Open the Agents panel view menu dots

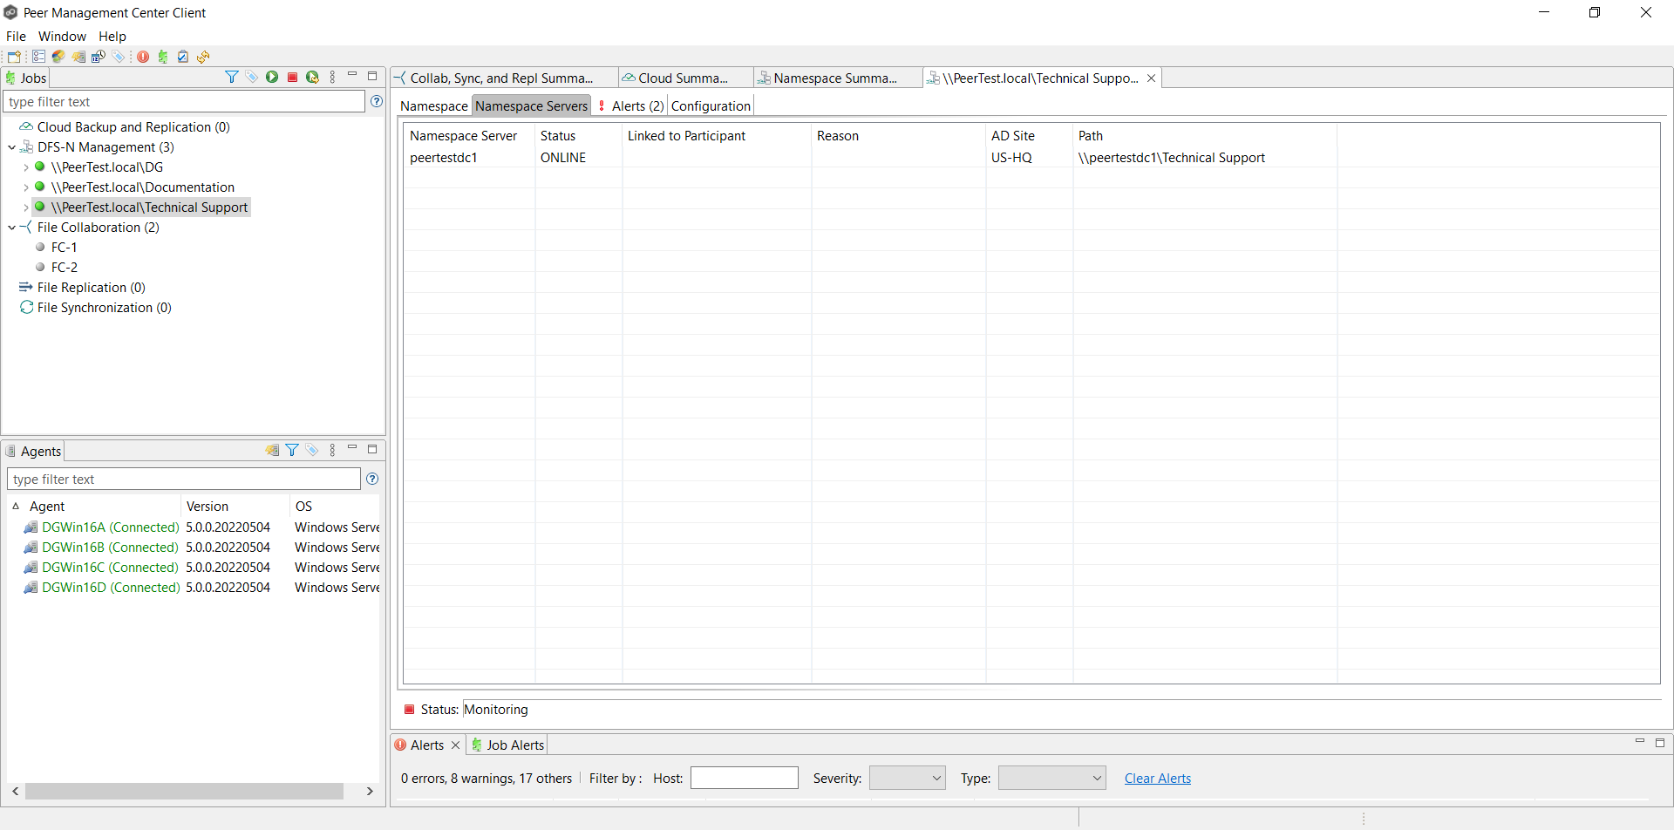(x=332, y=451)
